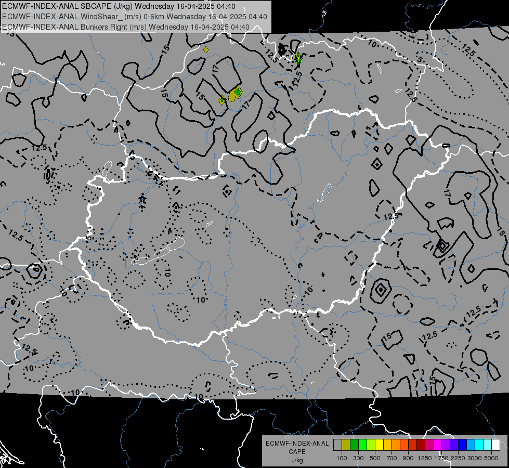Click the bright green legend swatch
Viewport: 509px width, 468px height.
click(362, 445)
